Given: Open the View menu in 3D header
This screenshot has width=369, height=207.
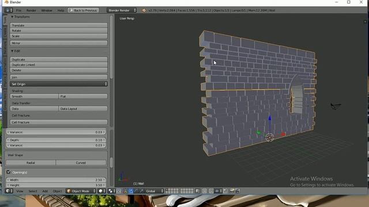Looking at the screenshot, I should pos(20,191).
